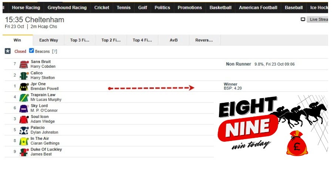Click In The Air's yellow star silks
Image resolution: width=334 pixels, height=175 pixels.
coord(24,141)
